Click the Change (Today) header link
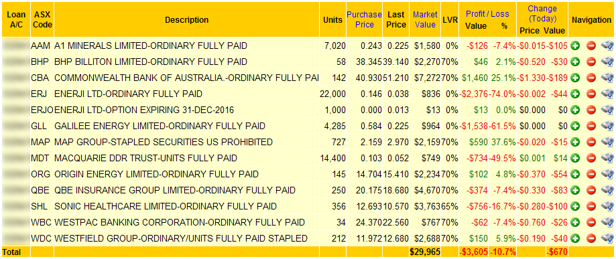 click(542, 14)
